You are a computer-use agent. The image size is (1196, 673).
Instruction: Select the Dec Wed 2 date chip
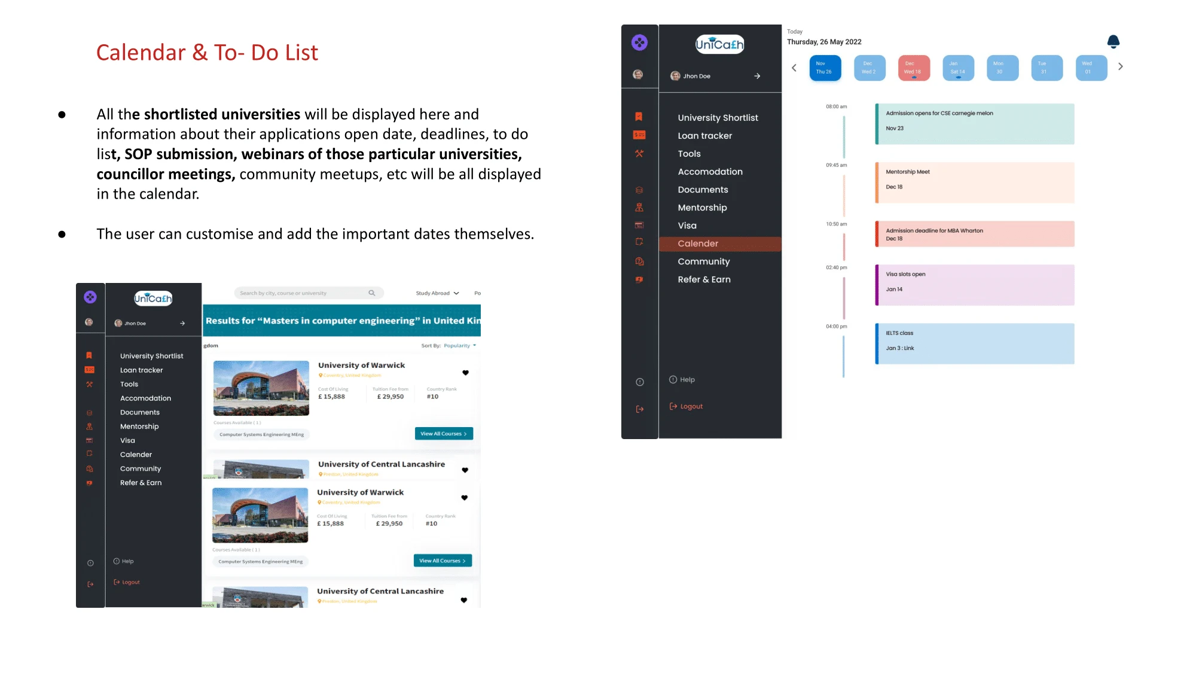(x=869, y=68)
